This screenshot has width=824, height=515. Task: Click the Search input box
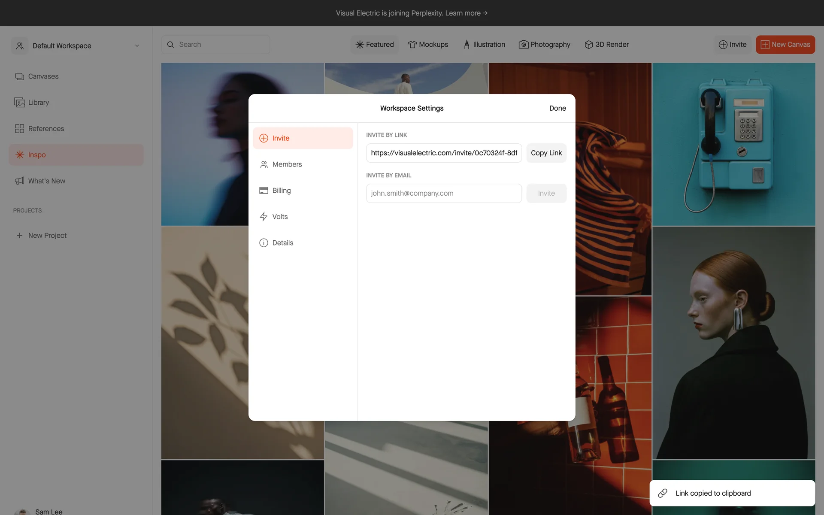tap(215, 45)
